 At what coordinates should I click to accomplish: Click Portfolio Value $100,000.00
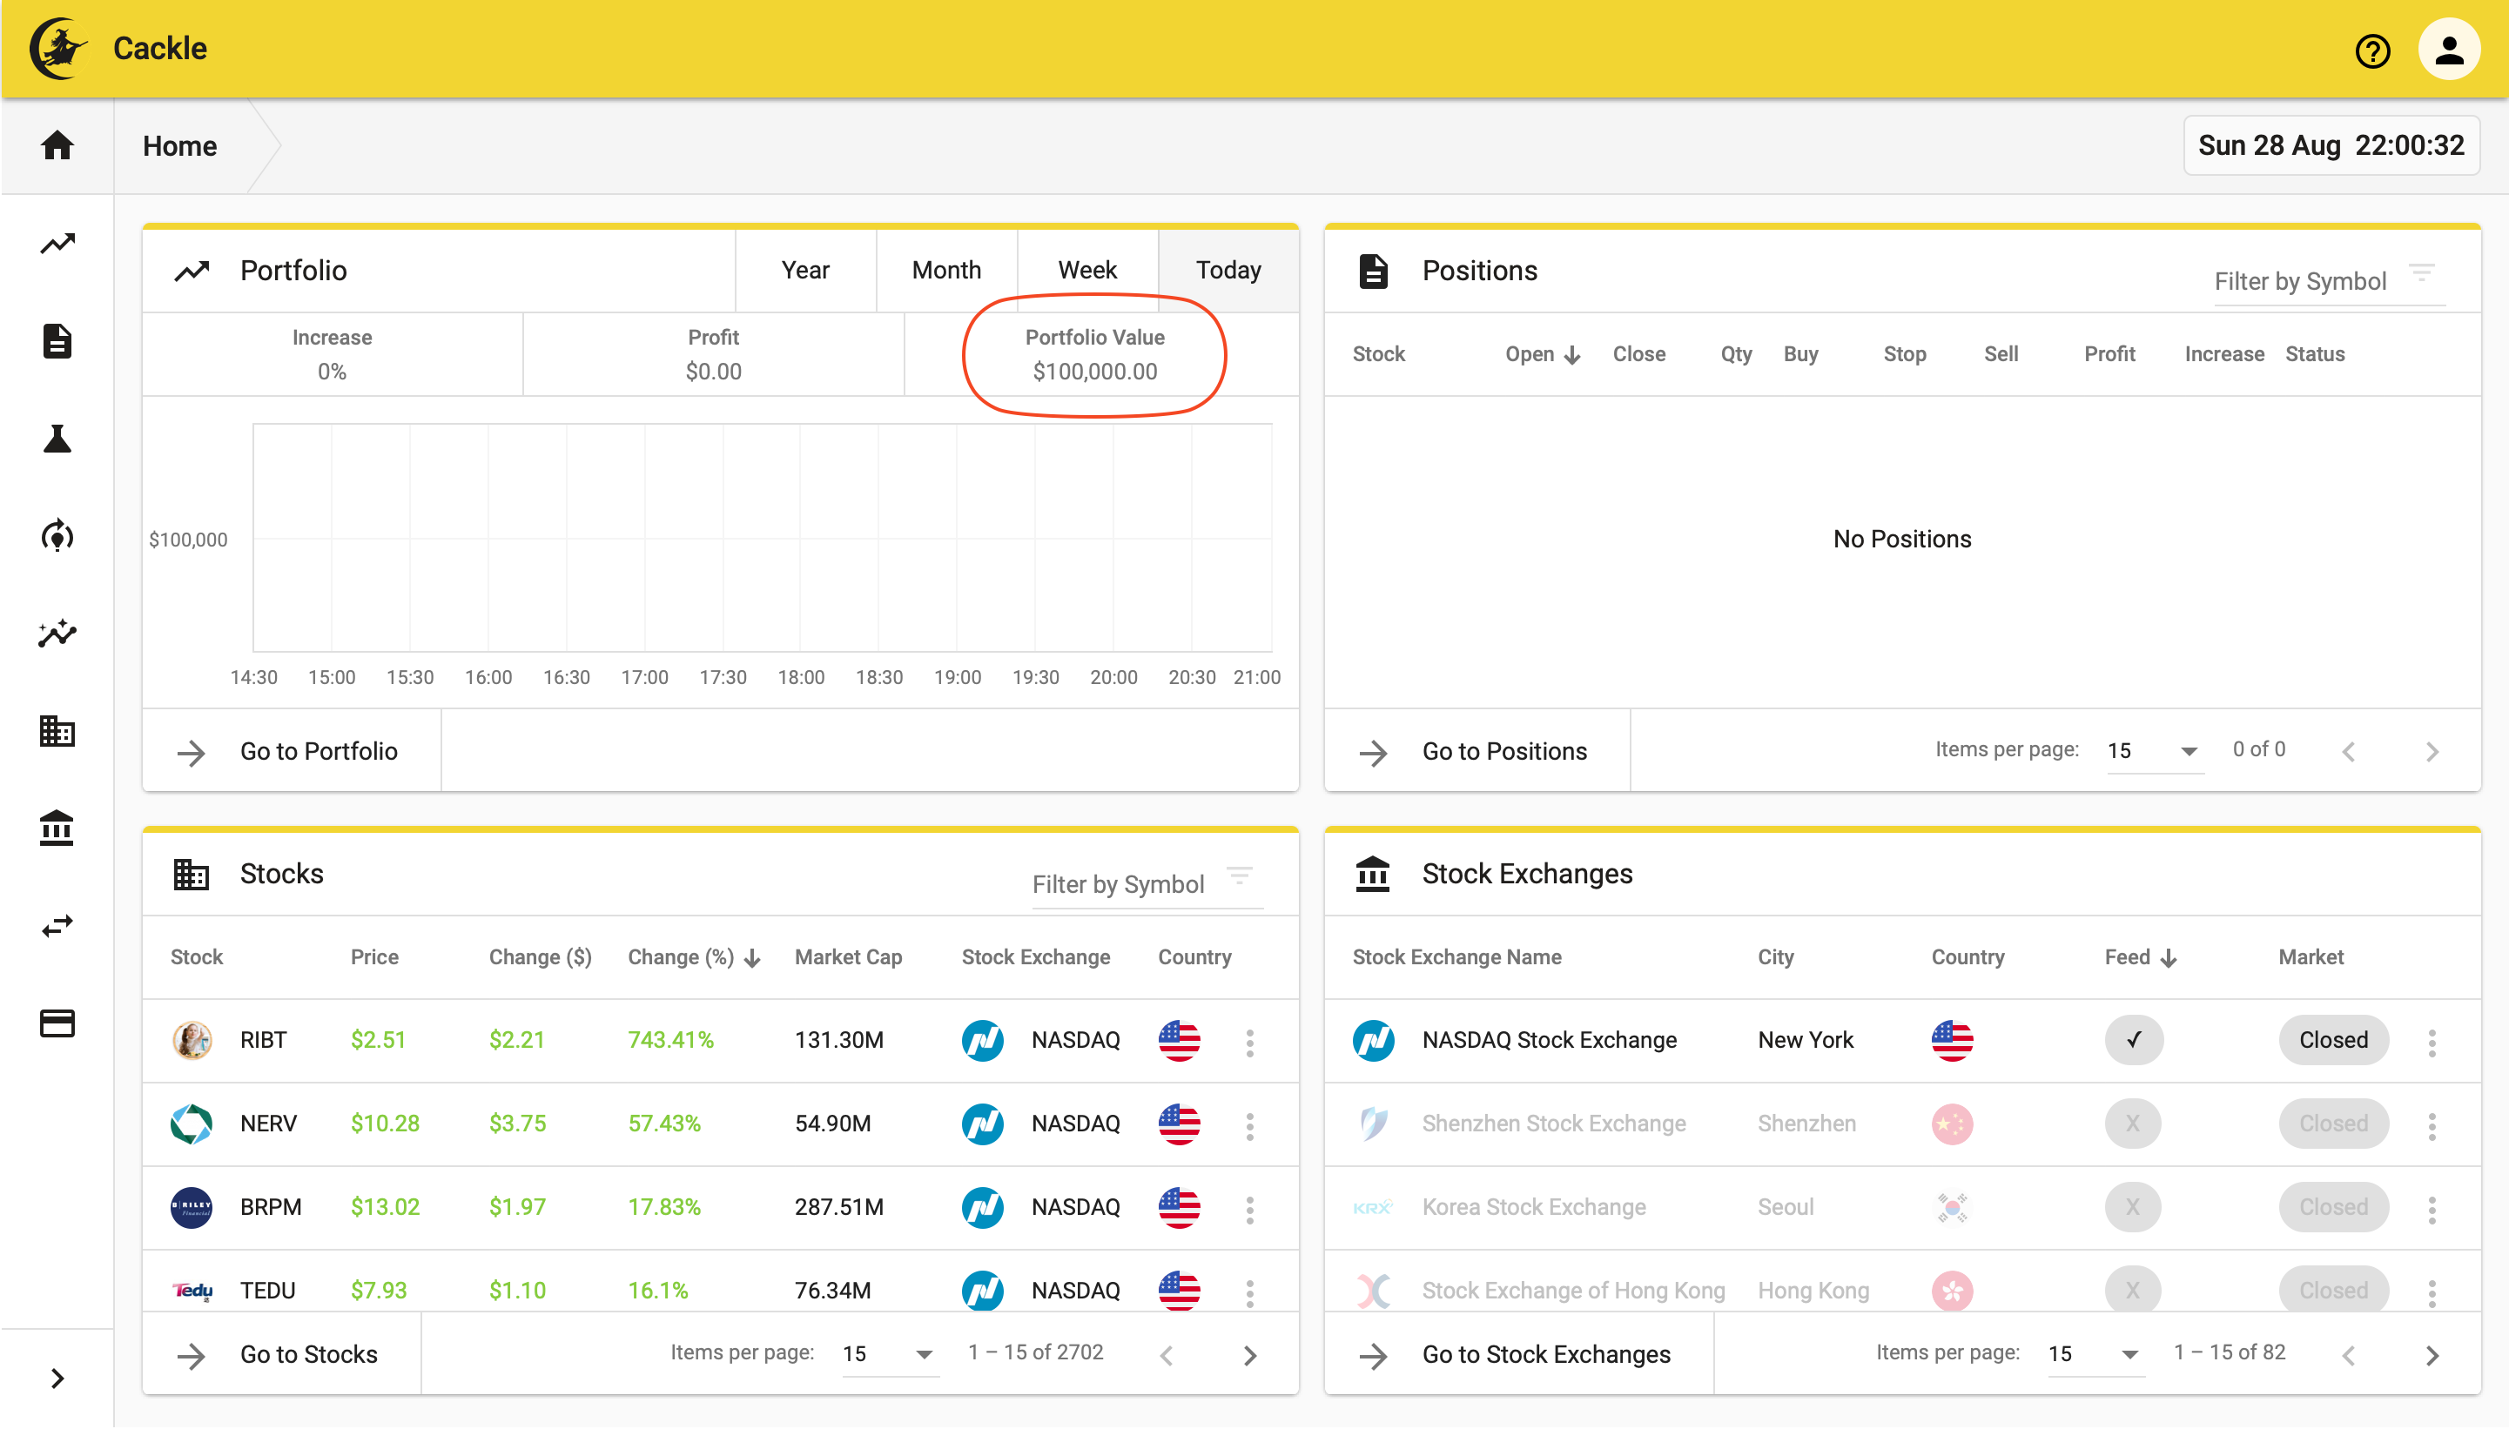pyautogui.click(x=1094, y=372)
